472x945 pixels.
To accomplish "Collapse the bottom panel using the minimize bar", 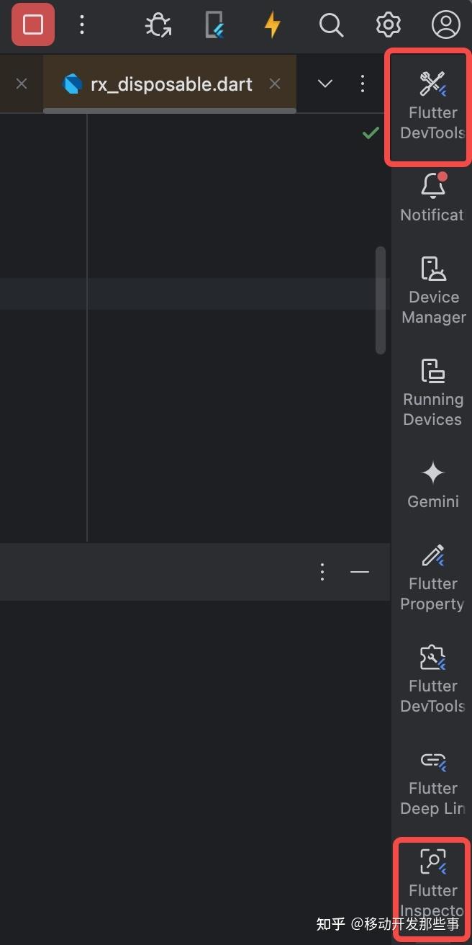I will [359, 572].
